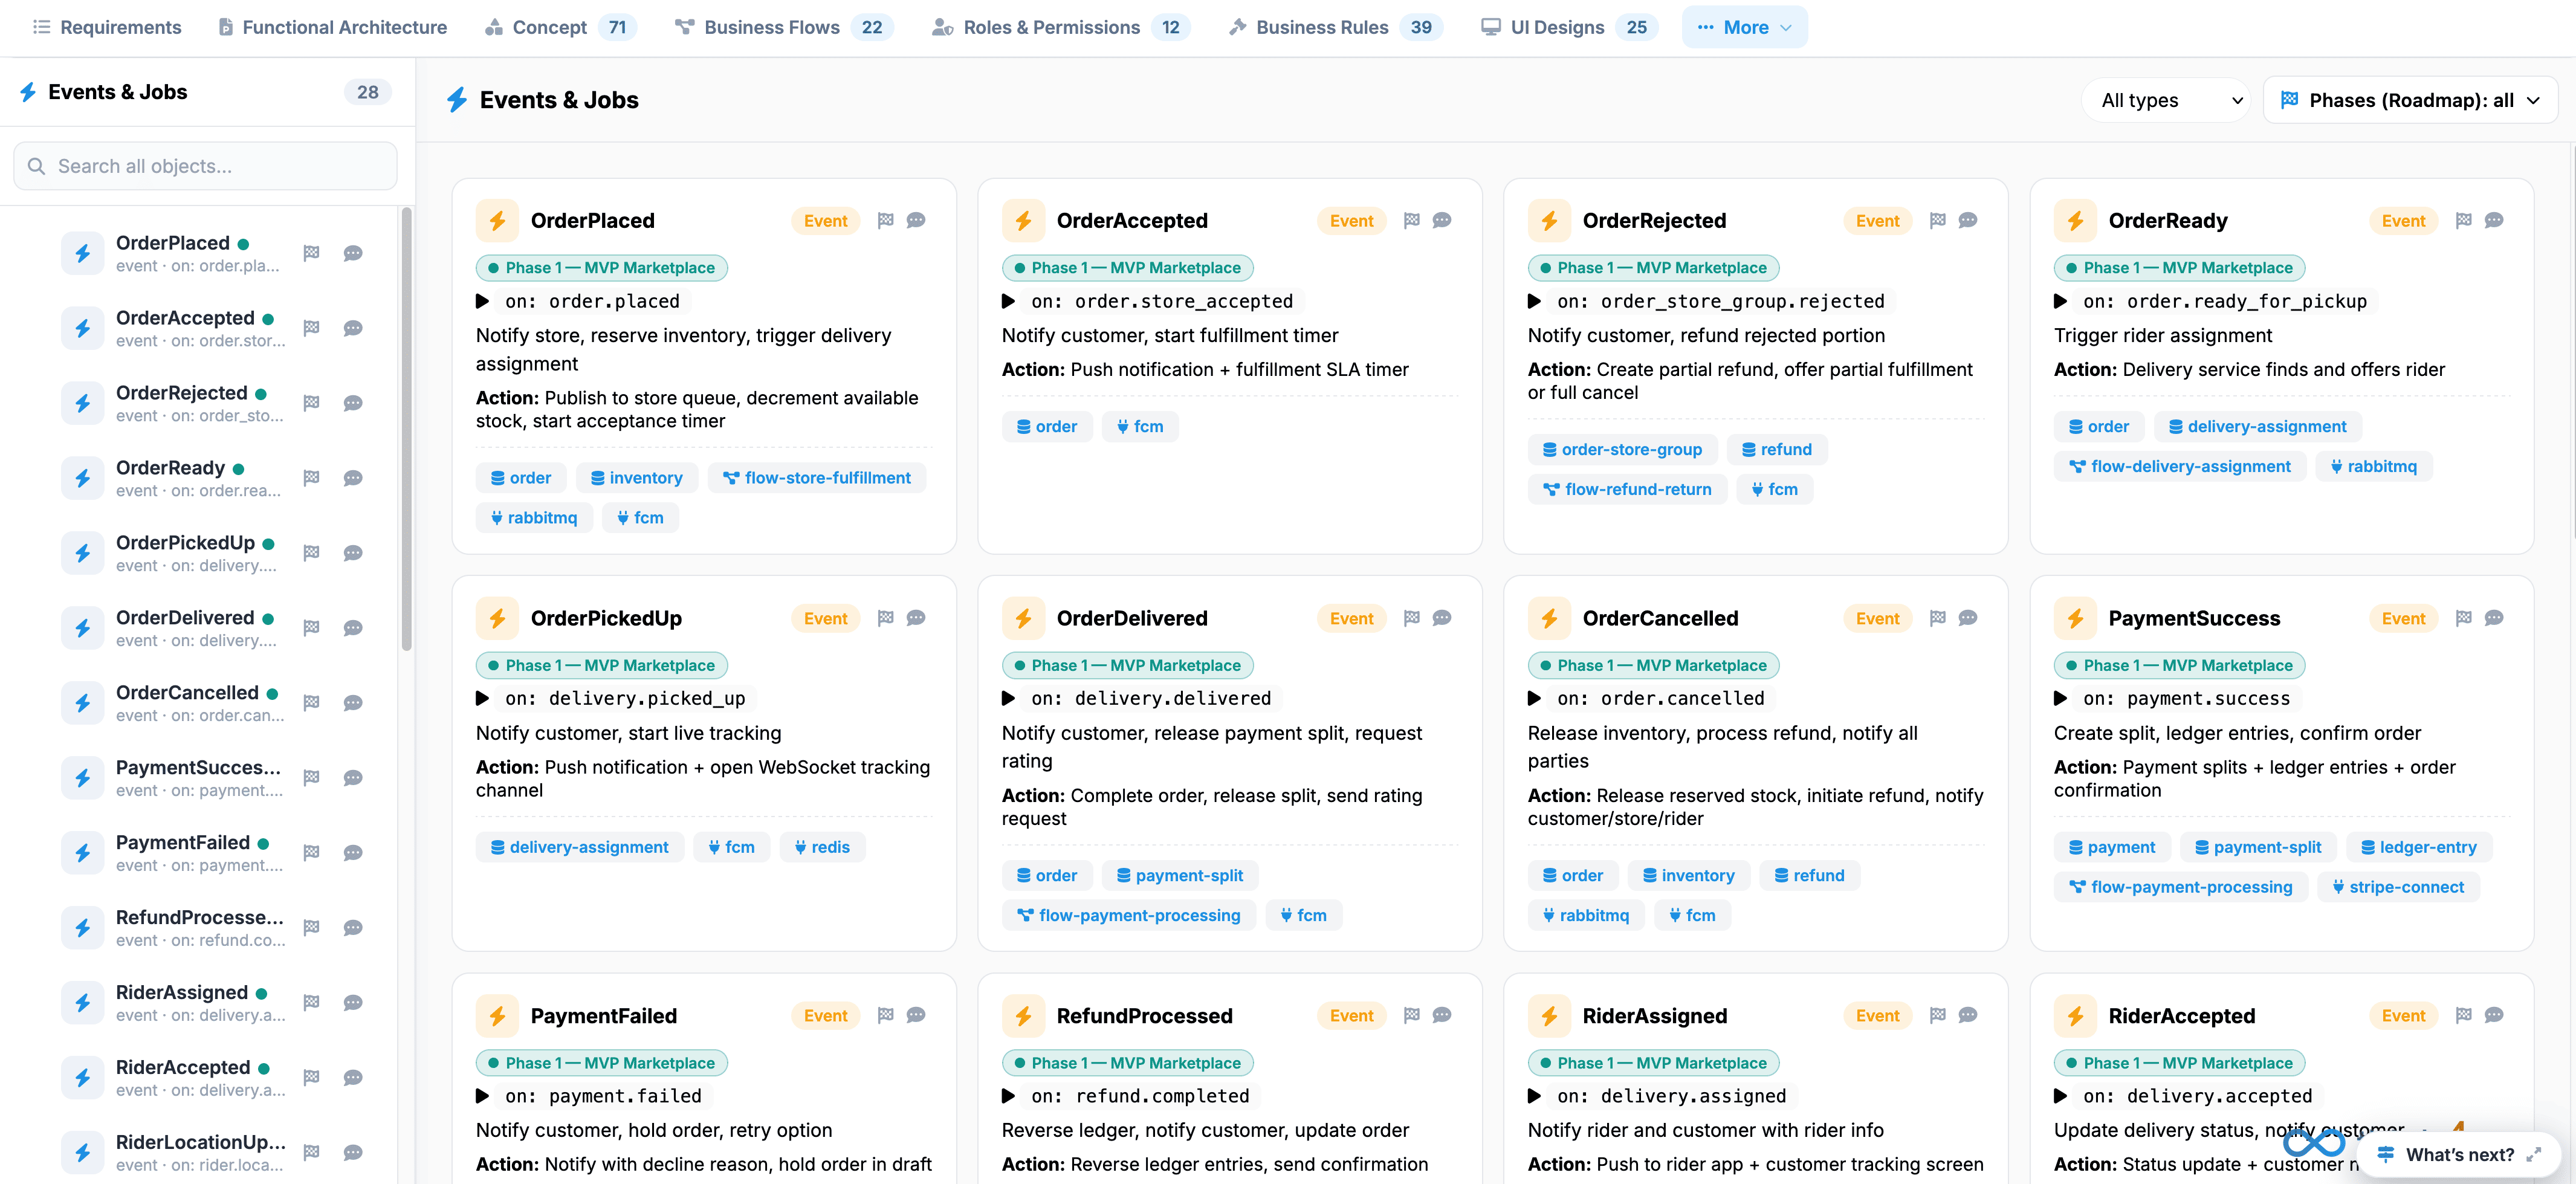This screenshot has height=1184, width=2576.
Task: Open comments on the OrderAccepted card
Action: [x=1442, y=220]
